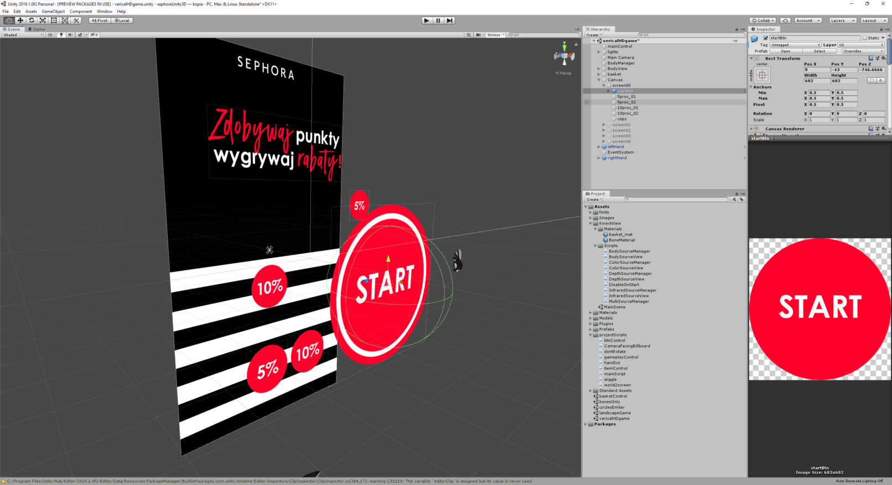Expand the screen01 hierarchy item

(604, 125)
